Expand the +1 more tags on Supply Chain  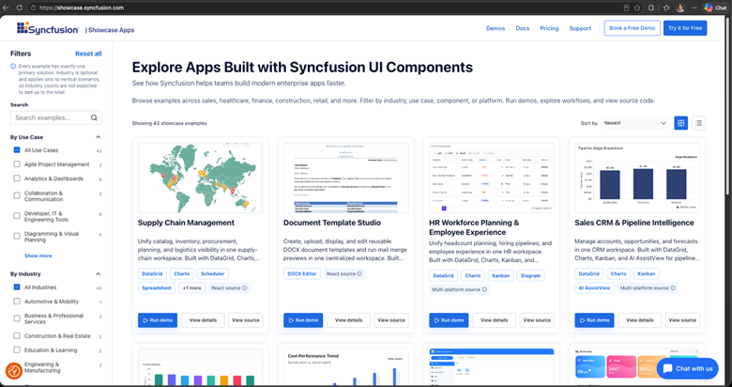click(191, 288)
